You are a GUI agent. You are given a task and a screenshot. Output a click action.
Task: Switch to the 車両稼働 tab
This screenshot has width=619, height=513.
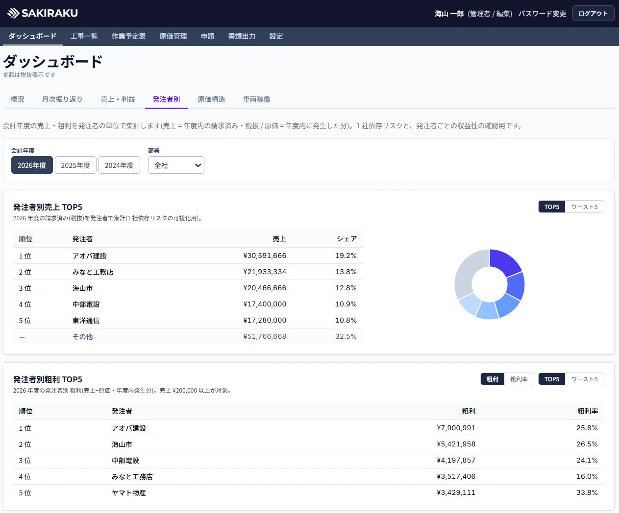coord(257,99)
